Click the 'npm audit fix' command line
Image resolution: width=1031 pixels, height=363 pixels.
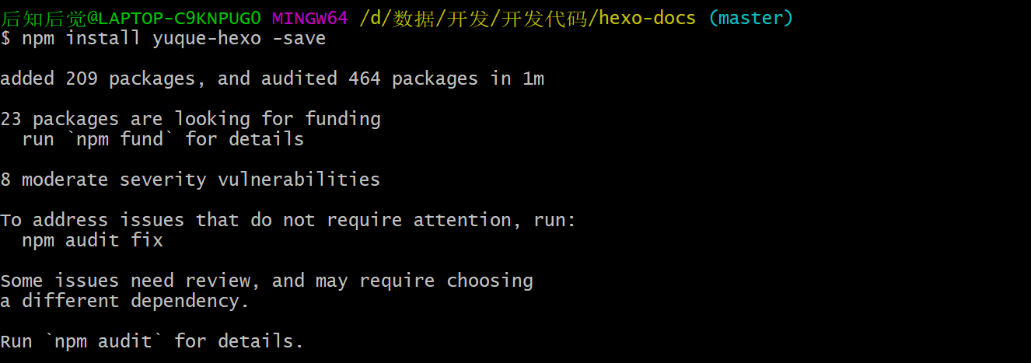(x=93, y=240)
